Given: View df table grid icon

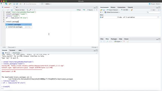Looking at the screenshot, I should pyautogui.click(x=158, y=17).
